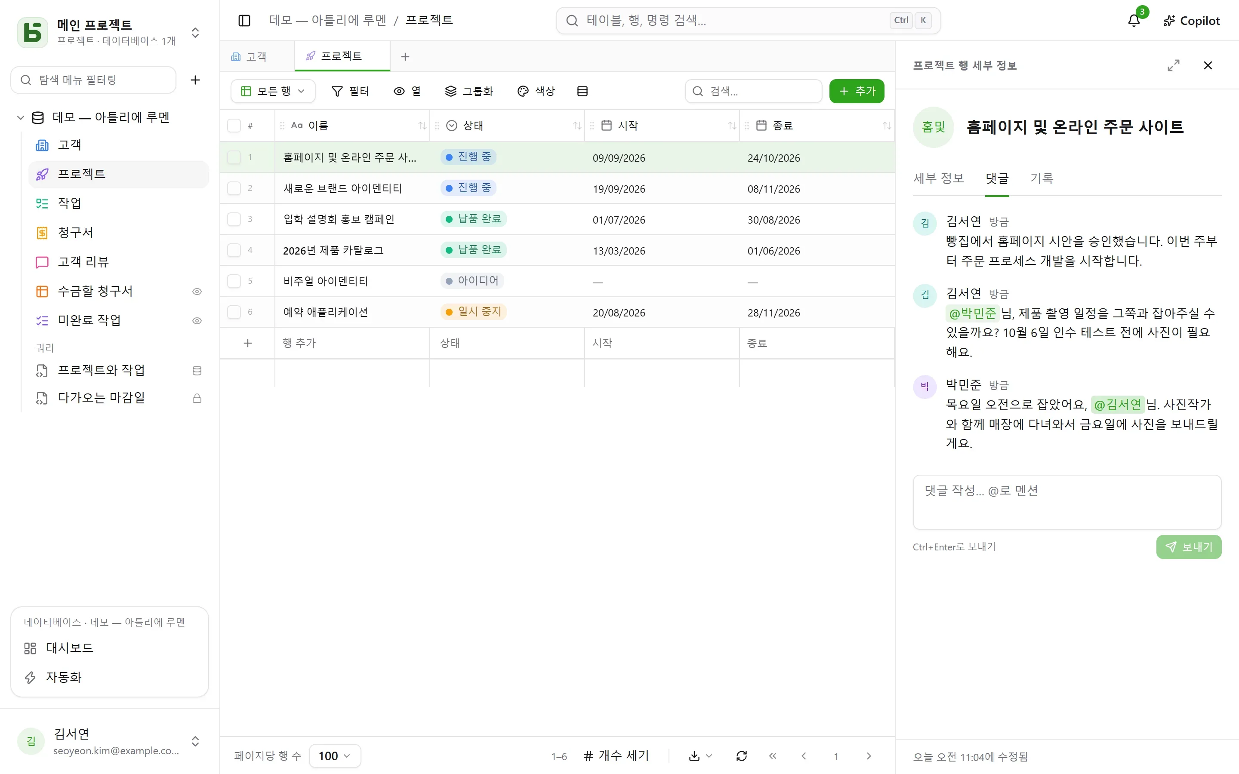Check the 예약 애플리케이션 row checkbox
This screenshot has width=1239, height=774.
point(234,312)
